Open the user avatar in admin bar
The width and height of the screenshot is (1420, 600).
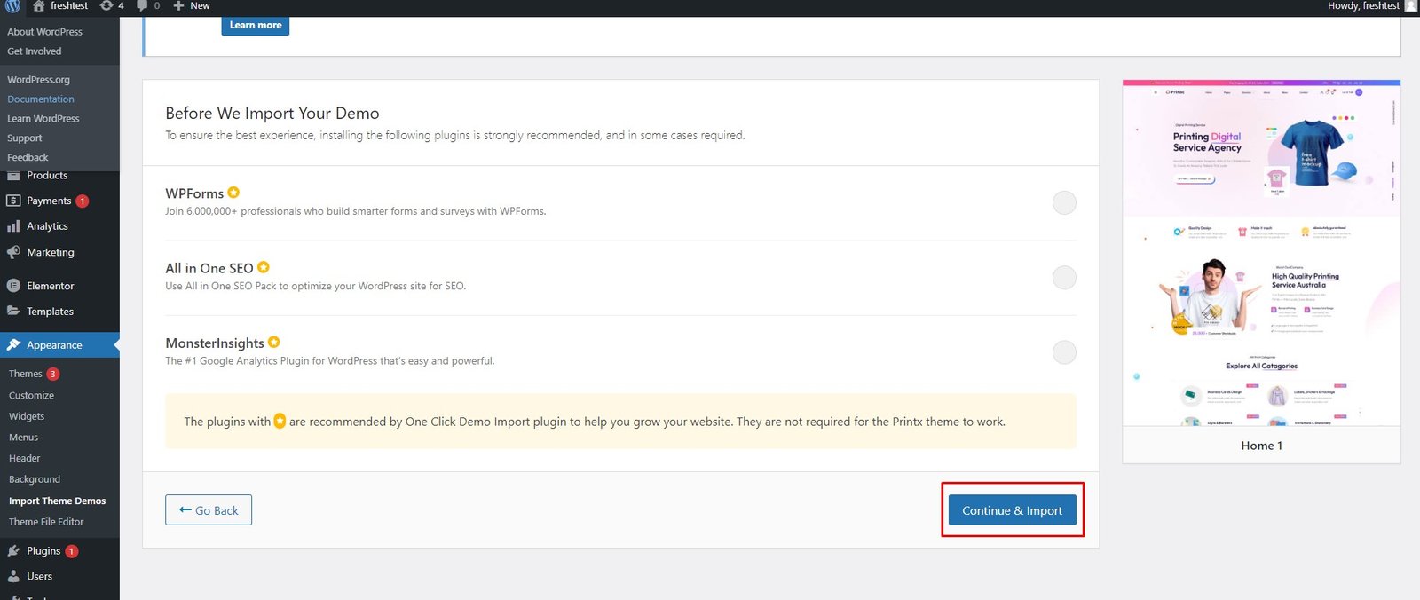[x=1411, y=6]
